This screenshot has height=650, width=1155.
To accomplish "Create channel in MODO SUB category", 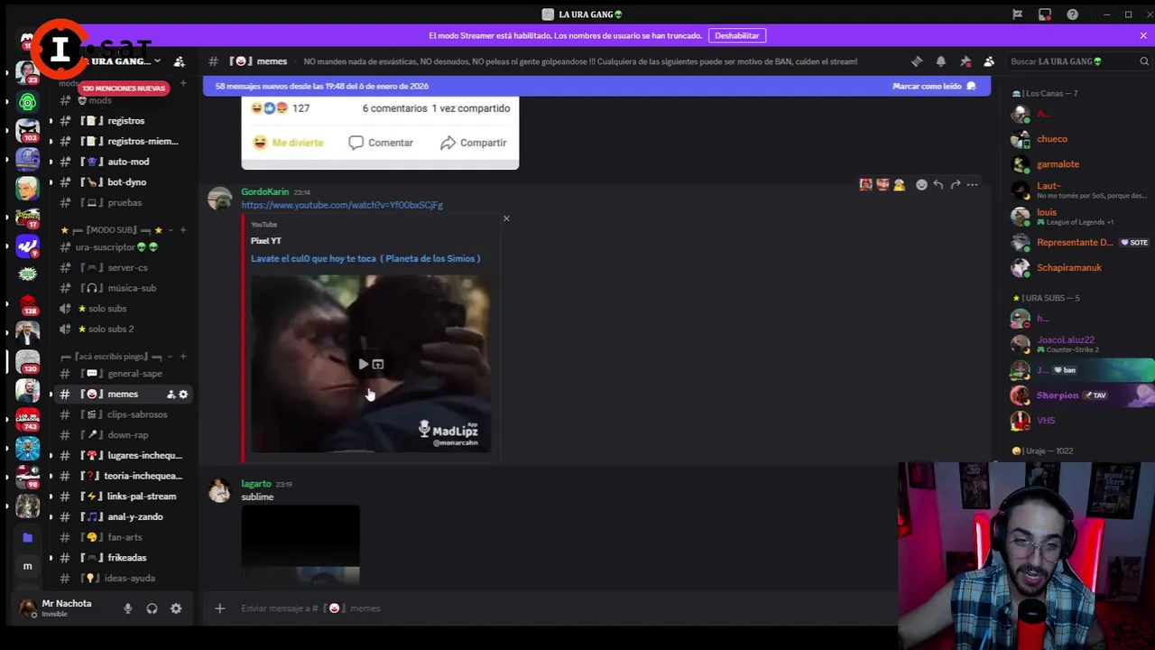I will (x=183, y=230).
